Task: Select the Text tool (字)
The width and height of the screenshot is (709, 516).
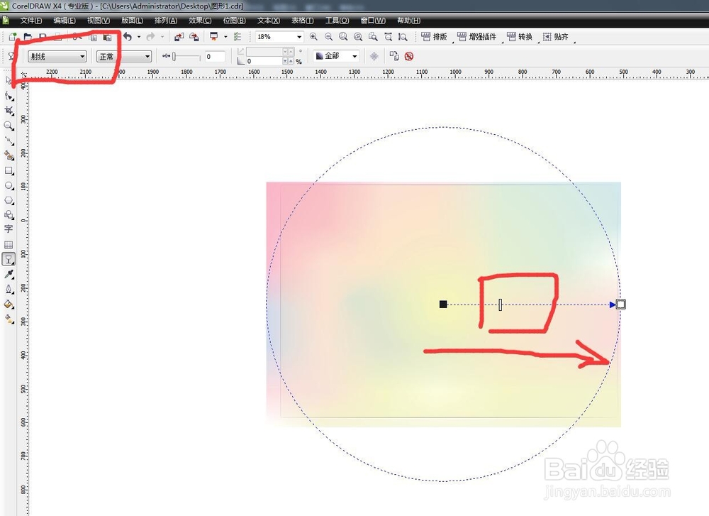Action: tap(9, 229)
